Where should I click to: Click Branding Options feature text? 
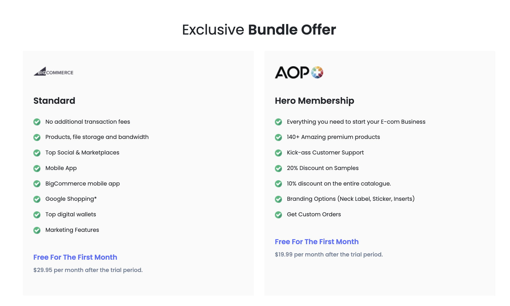[x=351, y=199]
